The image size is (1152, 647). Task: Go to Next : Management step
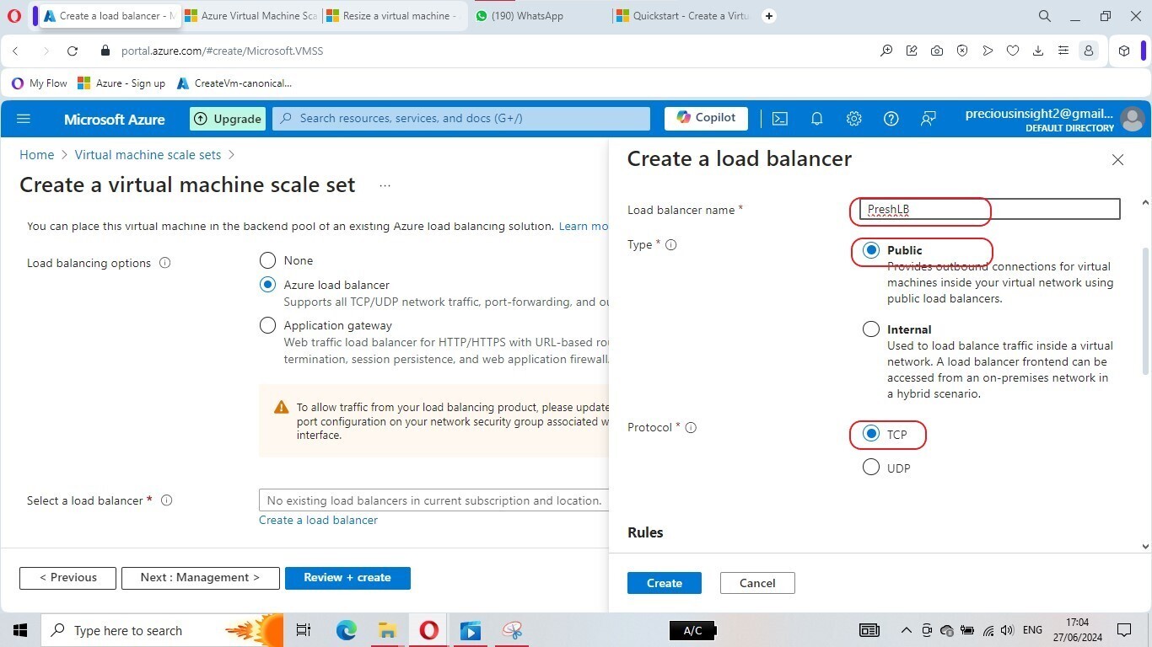[x=200, y=578]
